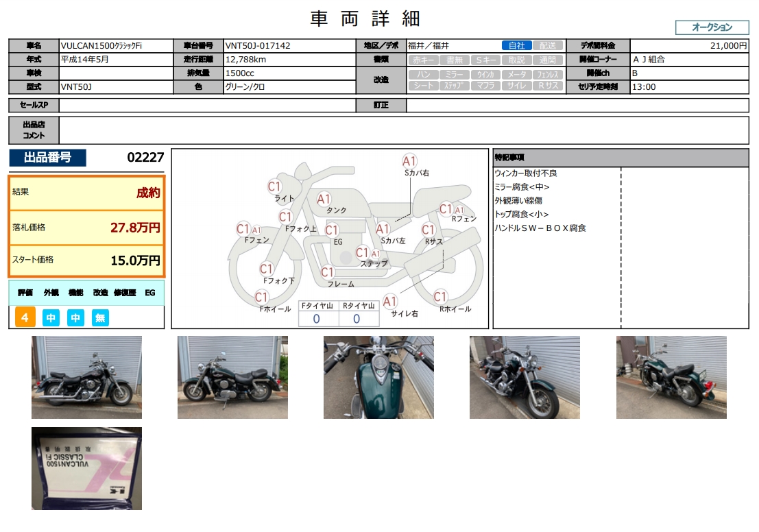This screenshot has width=759, height=532.
Task: Click C1 marker at ライト
Action: (x=274, y=186)
